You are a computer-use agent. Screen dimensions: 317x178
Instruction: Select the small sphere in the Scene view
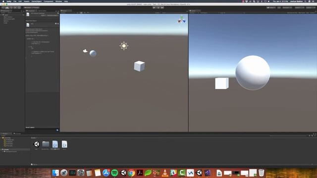click(93, 53)
